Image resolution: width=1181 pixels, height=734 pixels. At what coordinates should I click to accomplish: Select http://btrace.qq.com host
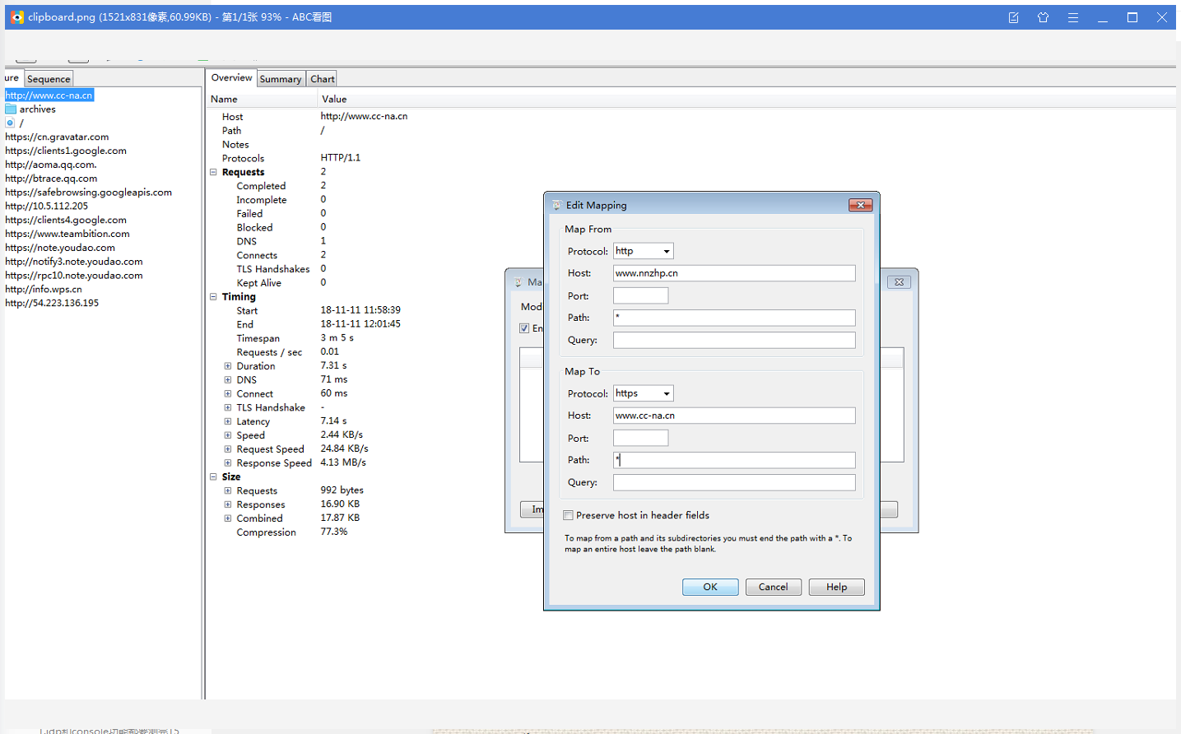[x=51, y=179]
